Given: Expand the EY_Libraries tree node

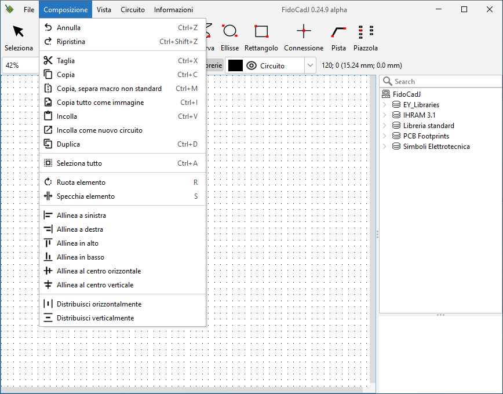Looking at the screenshot, I should (x=384, y=105).
